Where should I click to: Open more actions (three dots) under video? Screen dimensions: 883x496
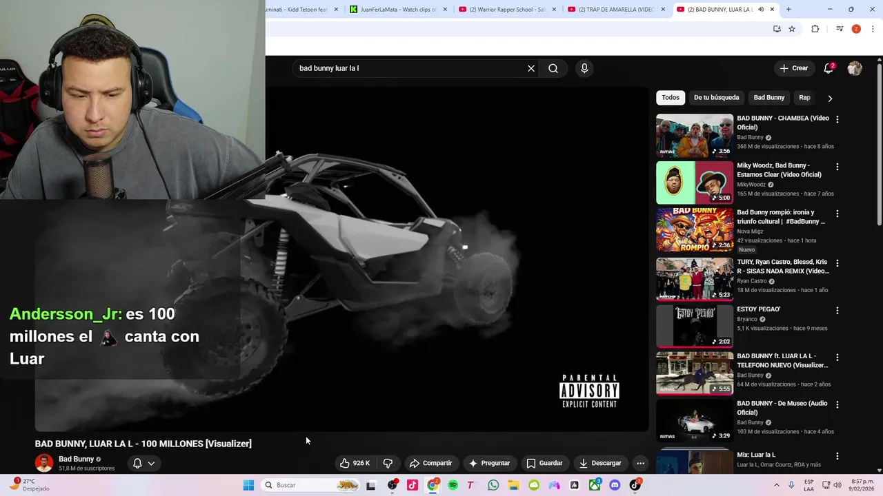pyautogui.click(x=640, y=463)
